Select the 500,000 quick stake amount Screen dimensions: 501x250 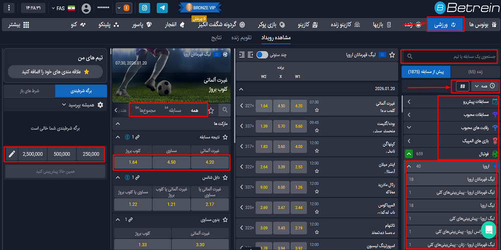tap(62, 154)
